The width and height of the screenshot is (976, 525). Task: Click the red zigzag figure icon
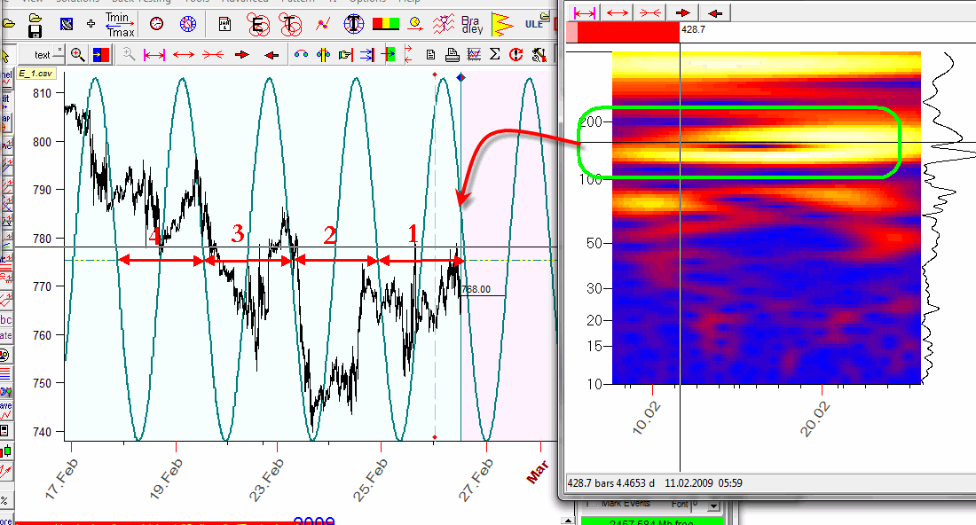pyautogui.click(x=443, y=24)
